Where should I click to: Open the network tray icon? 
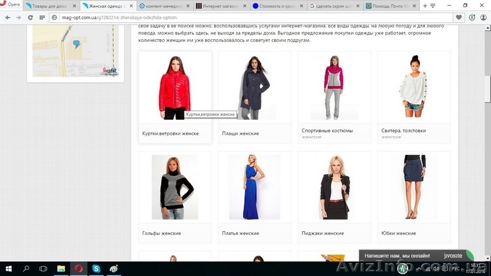(x=427, y=269)
